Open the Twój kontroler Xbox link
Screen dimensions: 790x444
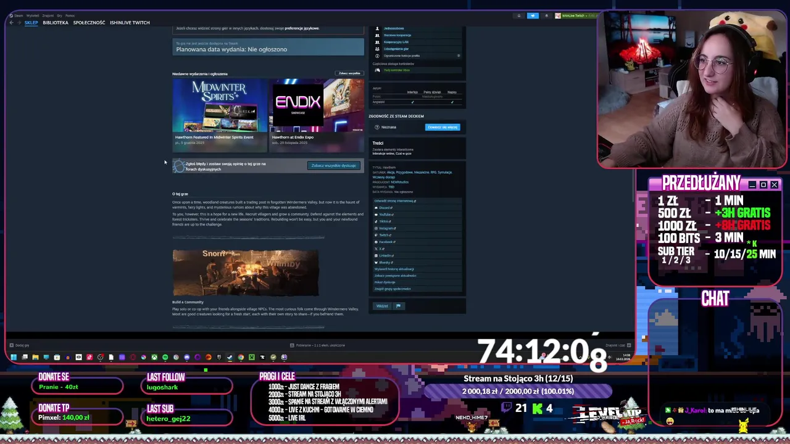coord(397,70)
